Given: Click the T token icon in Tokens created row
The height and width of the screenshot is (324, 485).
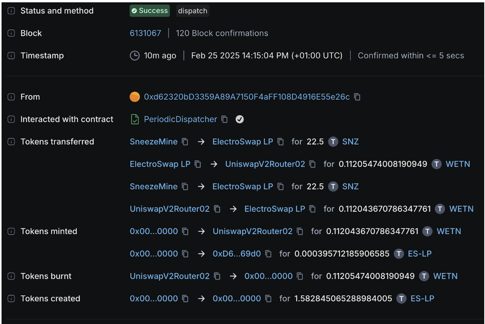Looking at the screenshot, I should click(x=401, y=298).
